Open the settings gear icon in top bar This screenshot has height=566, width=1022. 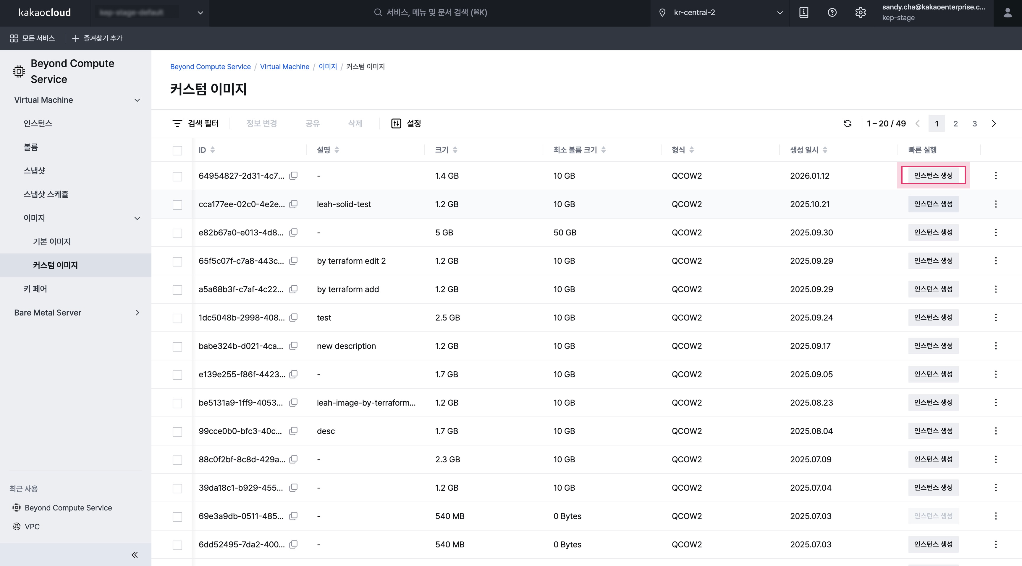point(860,13)
